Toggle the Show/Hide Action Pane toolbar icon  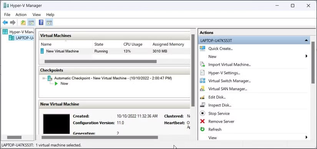[x=49, y=23]
